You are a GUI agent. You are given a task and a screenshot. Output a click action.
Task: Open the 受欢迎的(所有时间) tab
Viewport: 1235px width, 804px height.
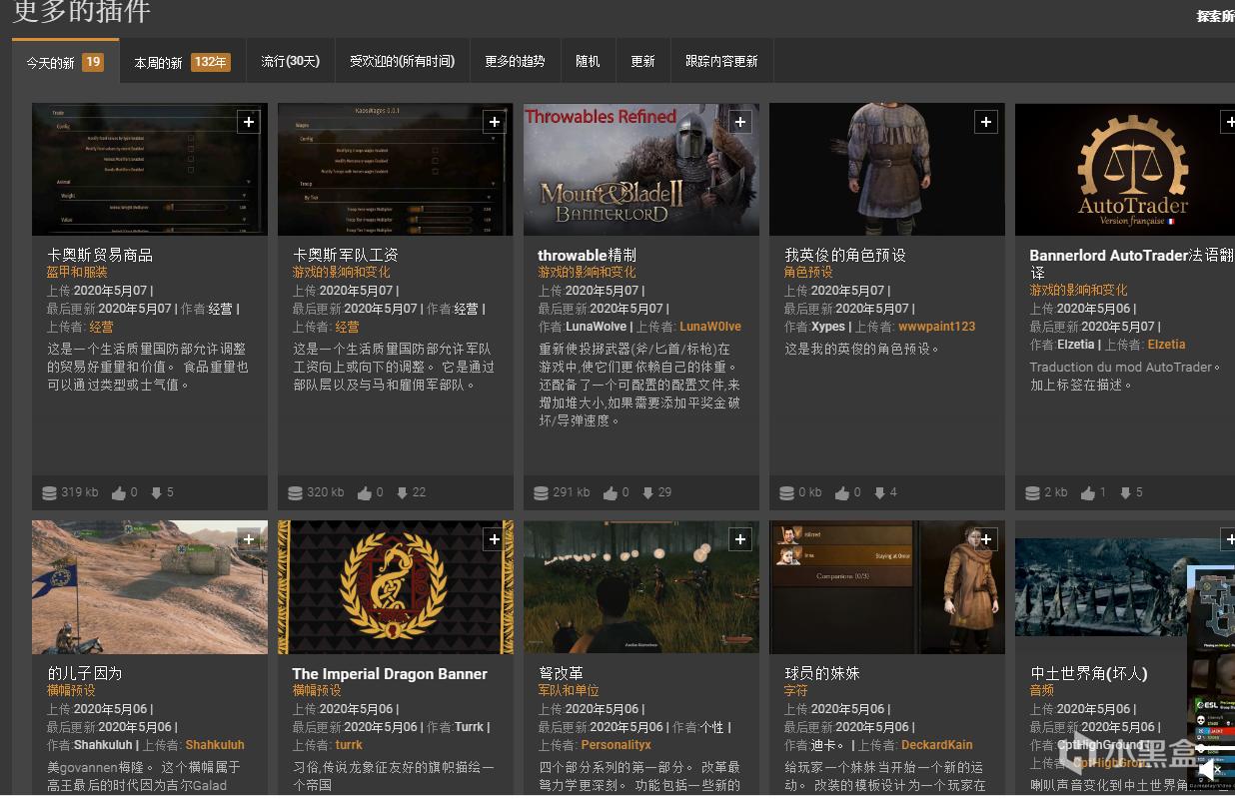coord(402,61)
